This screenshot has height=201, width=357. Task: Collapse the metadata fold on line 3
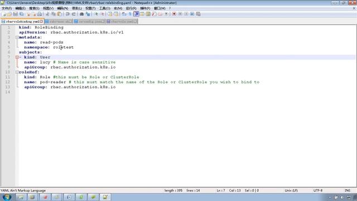[17, 37]
